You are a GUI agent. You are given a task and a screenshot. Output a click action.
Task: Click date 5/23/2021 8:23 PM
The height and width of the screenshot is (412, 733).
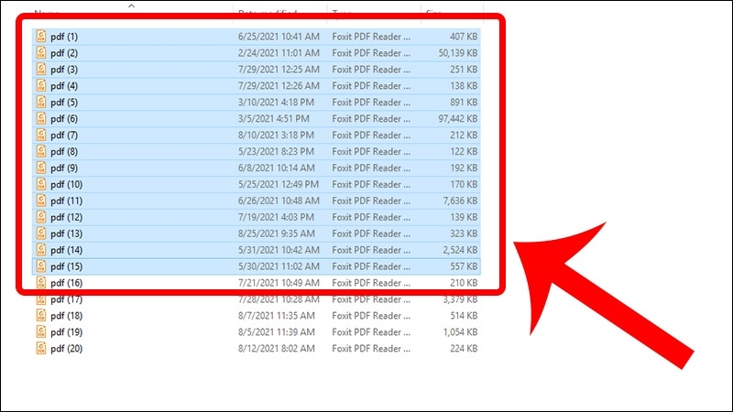click(x=276, y=151)
